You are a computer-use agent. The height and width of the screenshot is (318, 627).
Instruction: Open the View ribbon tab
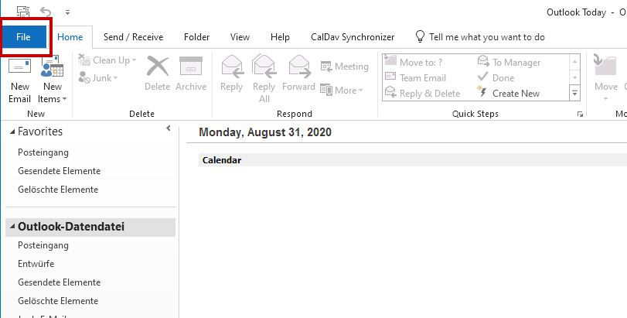[240, 37]
